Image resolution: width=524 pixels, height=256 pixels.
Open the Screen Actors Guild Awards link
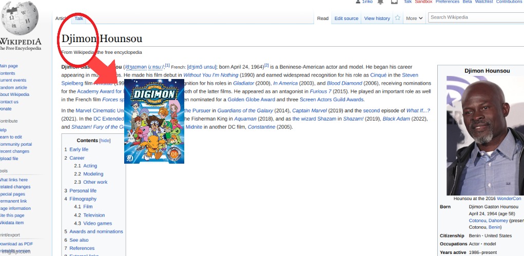[x=331, y=99]
